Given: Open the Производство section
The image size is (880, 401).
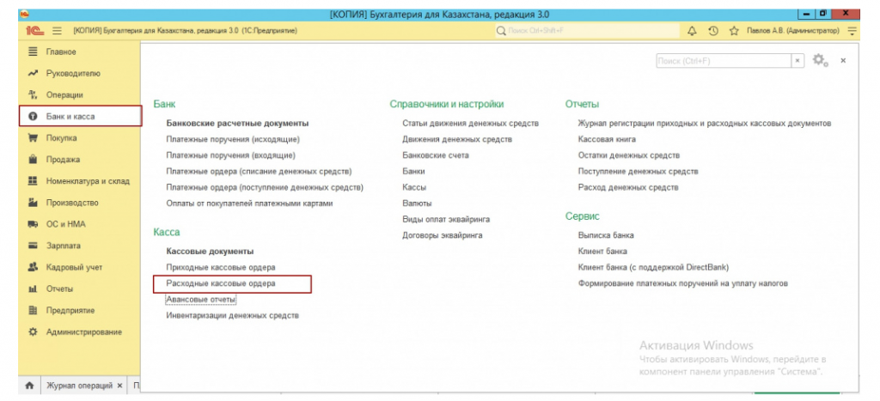Looking at the screenshot, I should [80, 203].
